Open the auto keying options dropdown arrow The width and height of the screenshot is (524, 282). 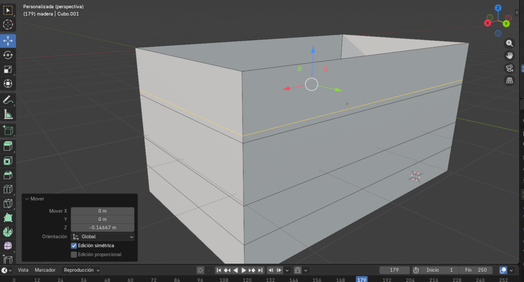point(208,270)
